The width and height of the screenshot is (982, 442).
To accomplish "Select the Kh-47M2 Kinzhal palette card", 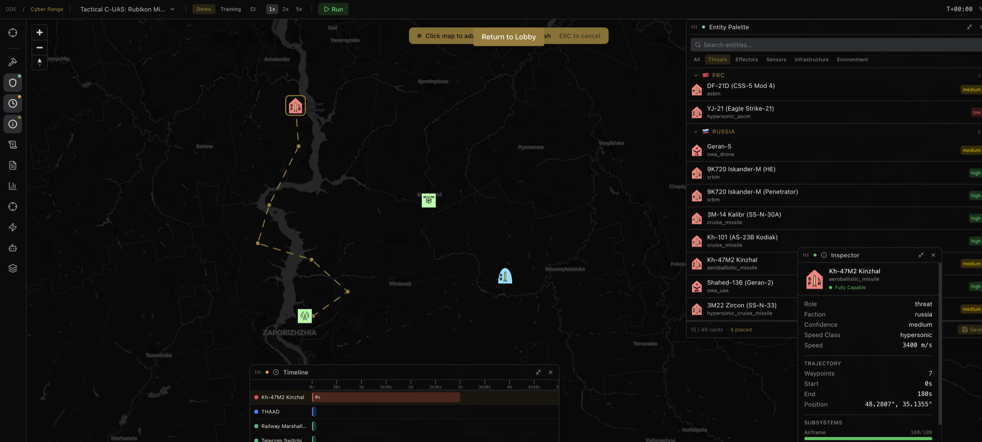I will 742,264.
